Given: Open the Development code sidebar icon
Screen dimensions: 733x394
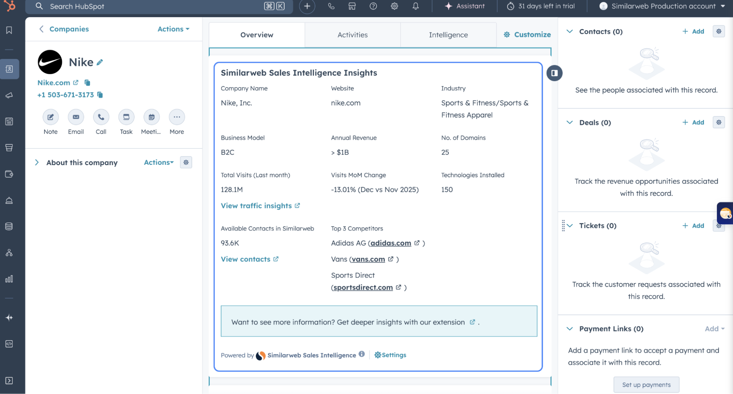Looking at the screenshot, I should (9, 344).
